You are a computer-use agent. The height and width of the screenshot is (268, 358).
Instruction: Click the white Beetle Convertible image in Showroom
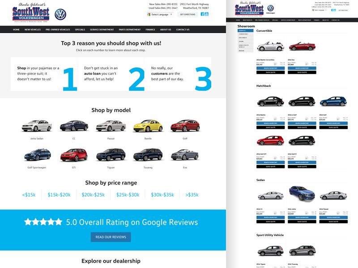[271, 46]
